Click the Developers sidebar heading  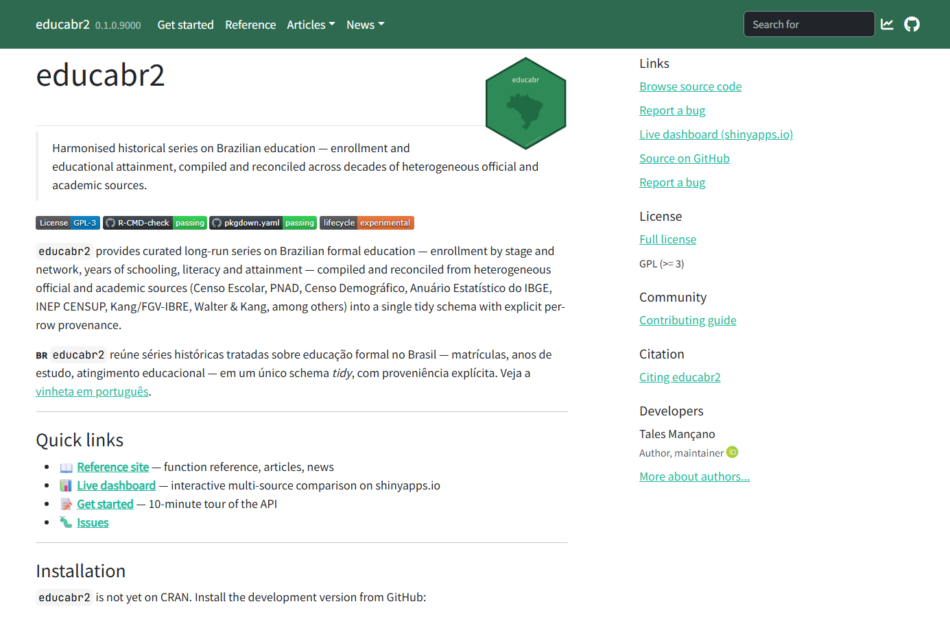(x=672, y=411)
